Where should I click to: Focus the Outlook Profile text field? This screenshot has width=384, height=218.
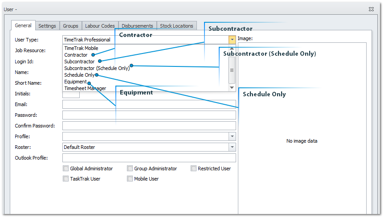149,158
